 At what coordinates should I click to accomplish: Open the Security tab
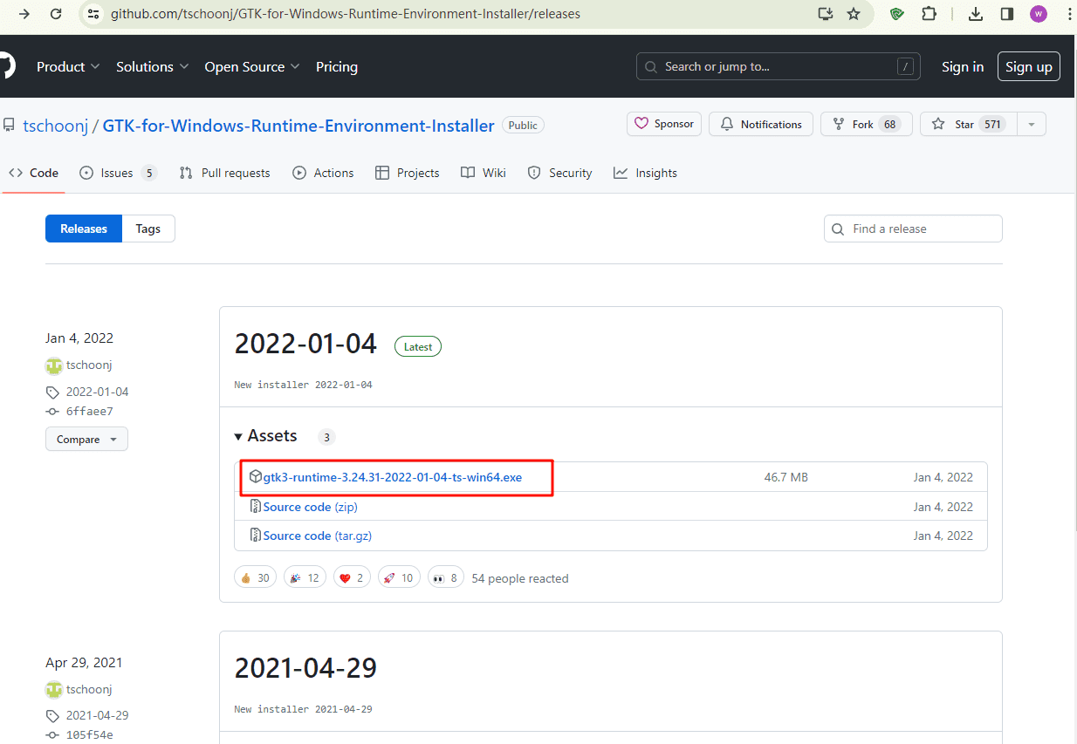pyautogui.click(x=559, y=173)
